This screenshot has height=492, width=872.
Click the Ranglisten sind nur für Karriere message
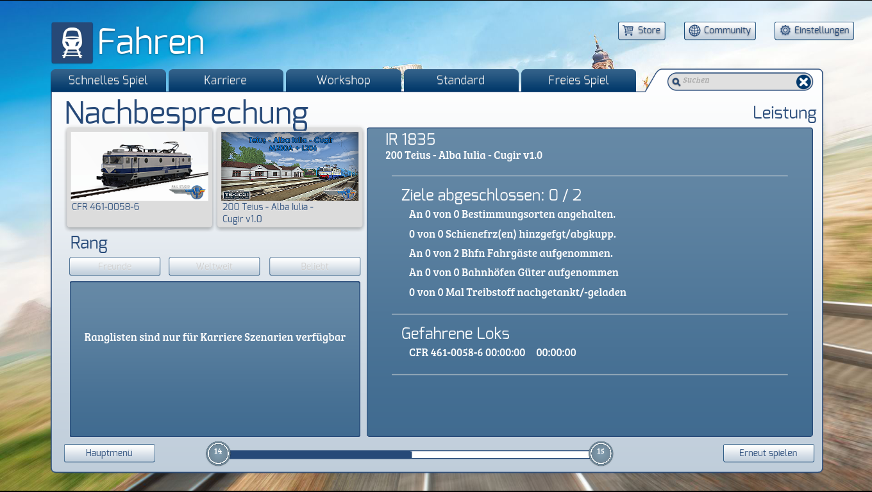click(215, 337)
